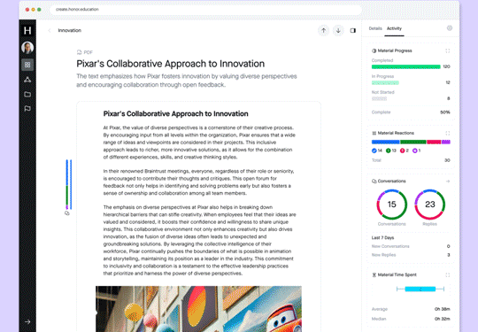Click the 'New Conversations' label
The height and width of the screenshot is (332, 478).
click(x=390, y=246)
